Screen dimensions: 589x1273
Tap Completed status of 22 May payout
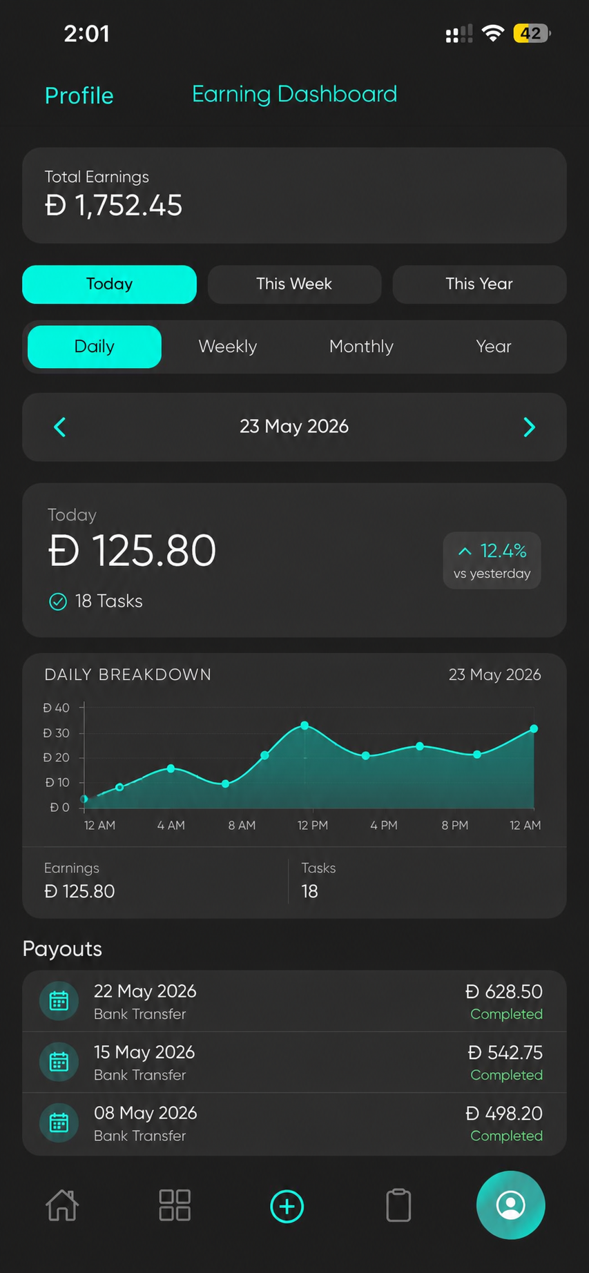(506, 1014)
